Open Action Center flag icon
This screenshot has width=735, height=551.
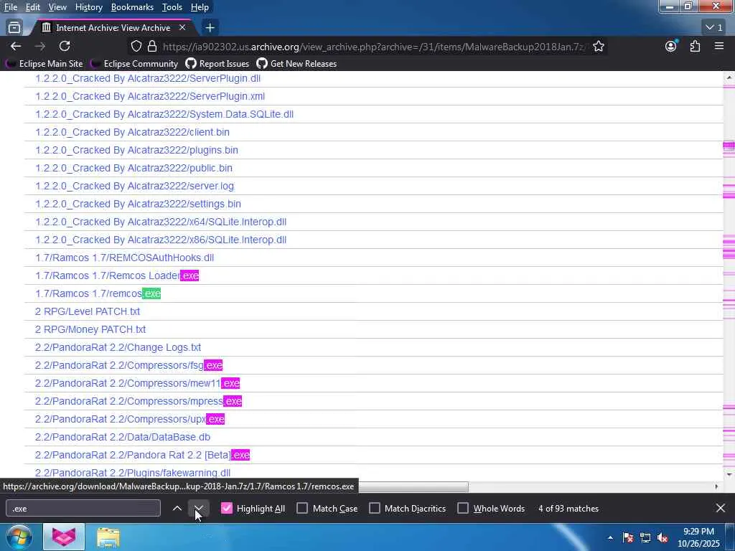pos(628,538)
